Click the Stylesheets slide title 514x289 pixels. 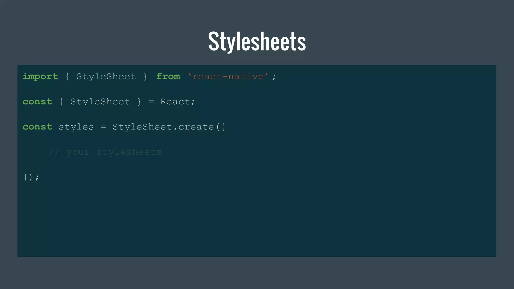(x=257, y=41)
